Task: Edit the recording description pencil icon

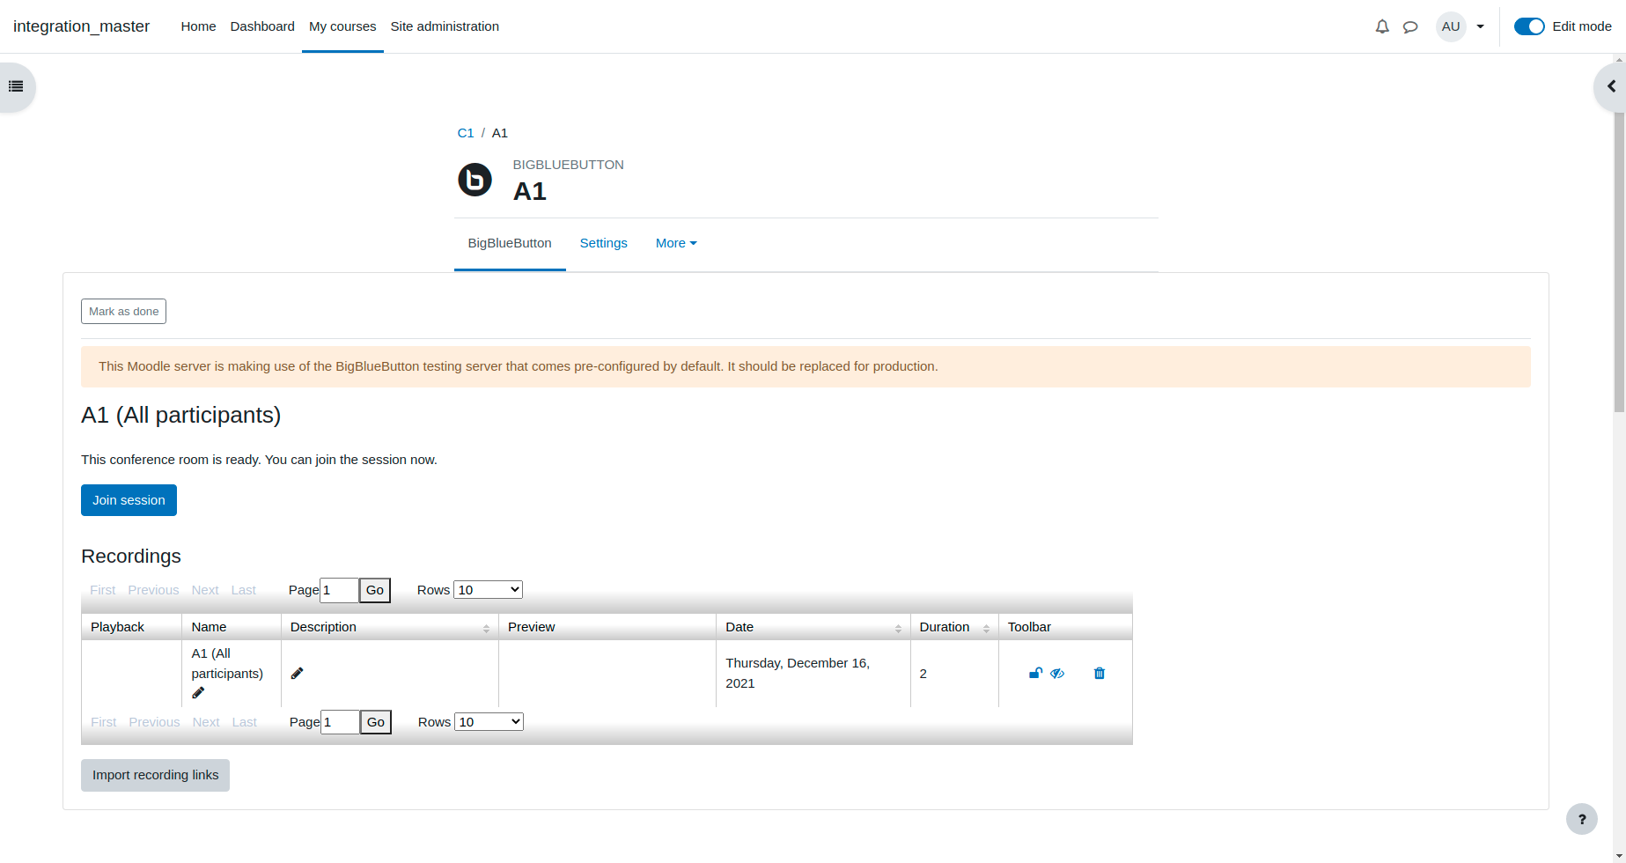Action: click(297, 674)
